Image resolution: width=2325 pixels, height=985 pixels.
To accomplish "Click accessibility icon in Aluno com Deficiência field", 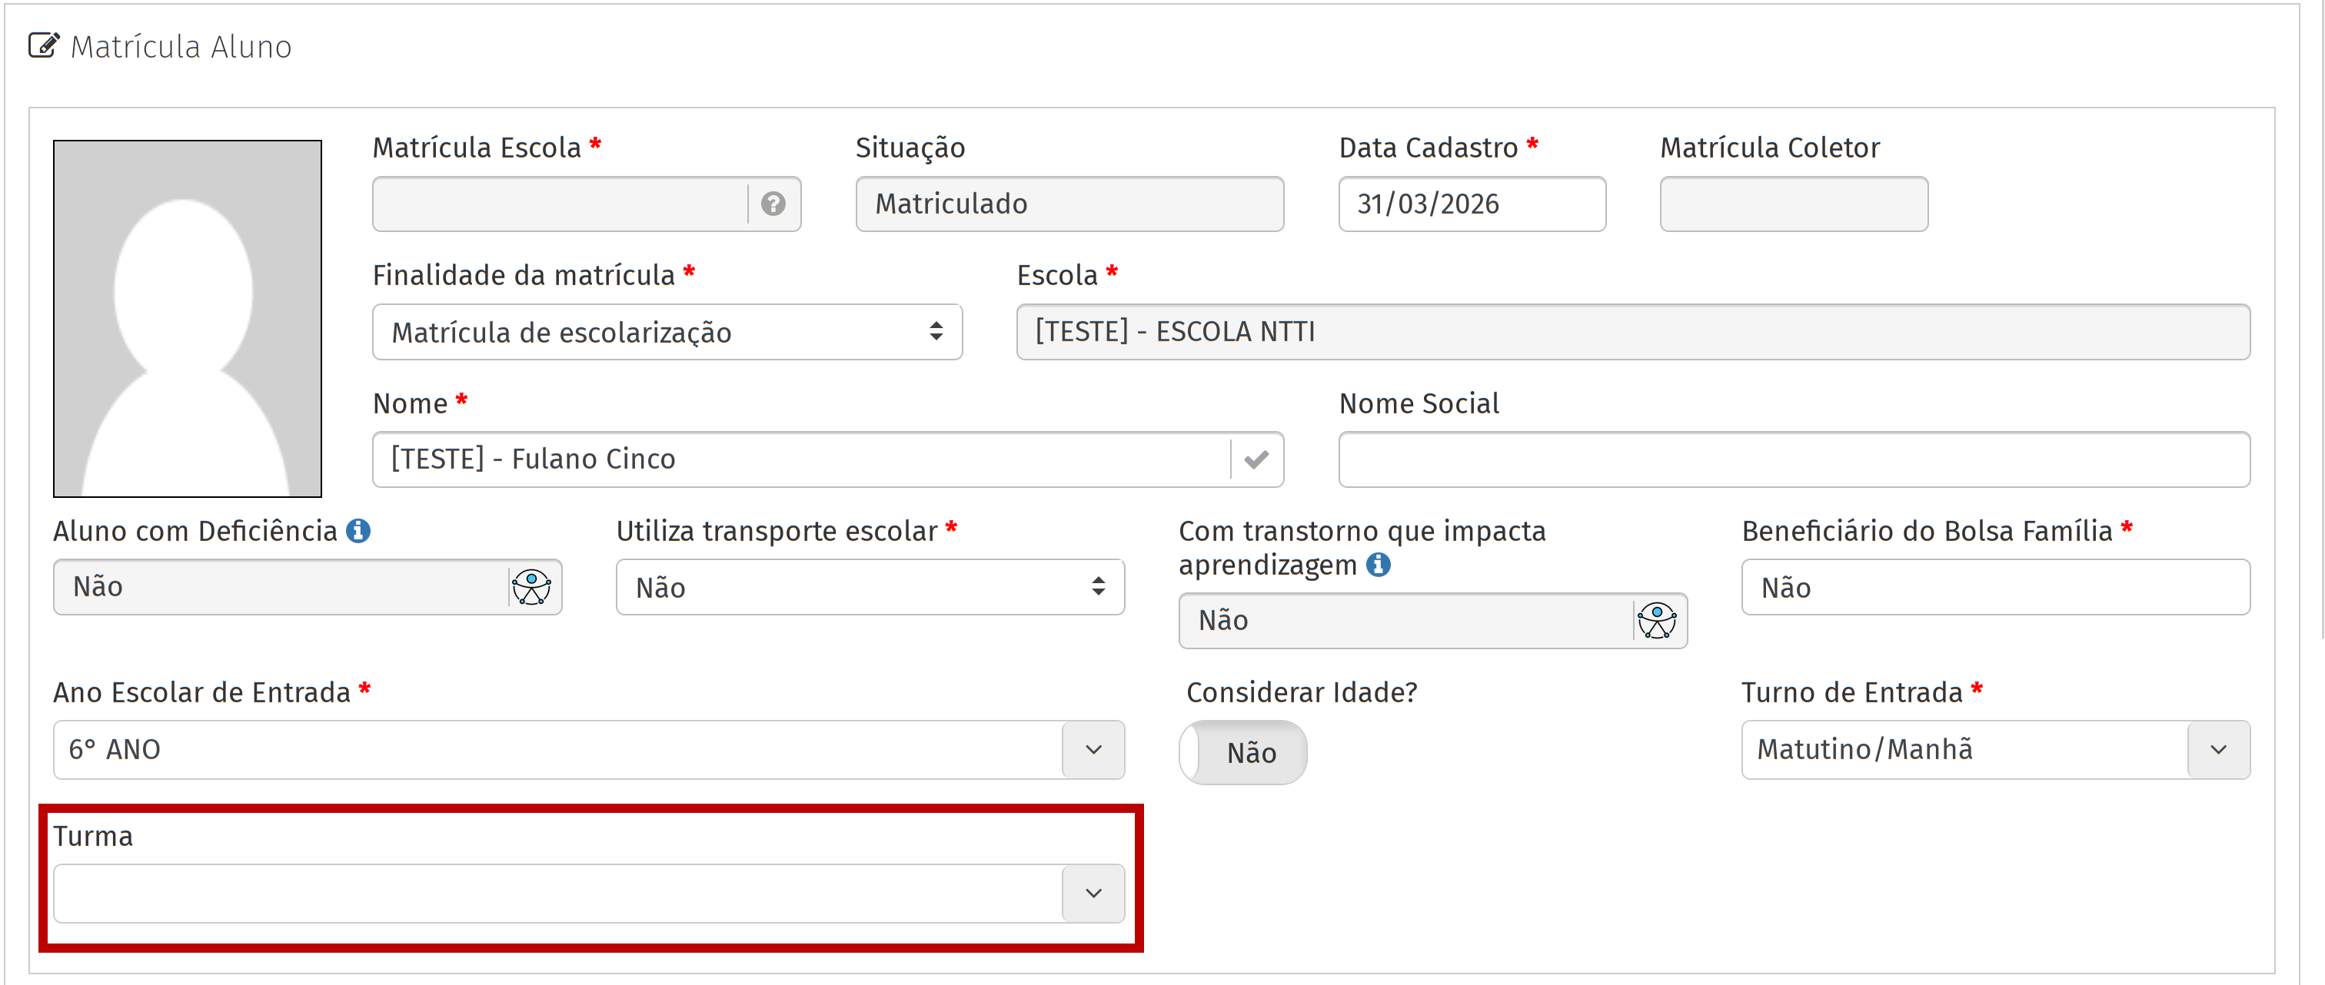I will [531, 587].
